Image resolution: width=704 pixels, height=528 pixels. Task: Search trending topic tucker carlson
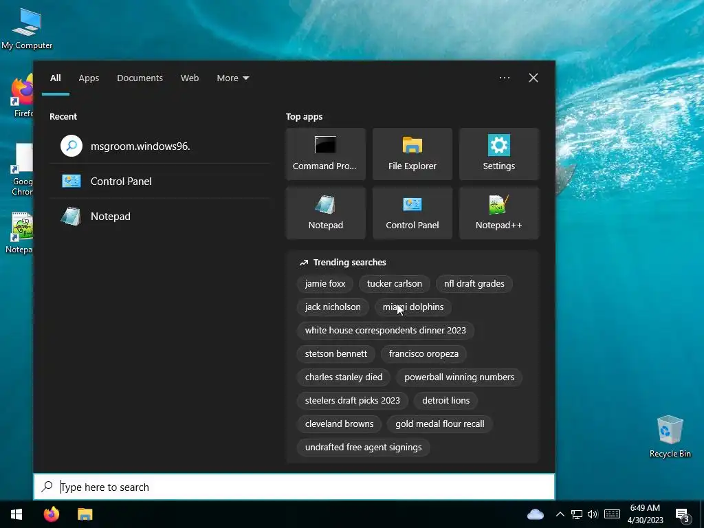(x=394, y=284)
